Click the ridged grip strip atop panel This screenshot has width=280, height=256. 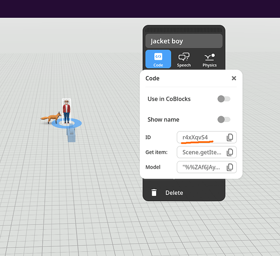tap(184, 30)
